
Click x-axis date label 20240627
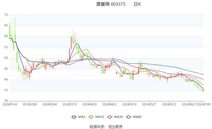[x=189, y=104]
